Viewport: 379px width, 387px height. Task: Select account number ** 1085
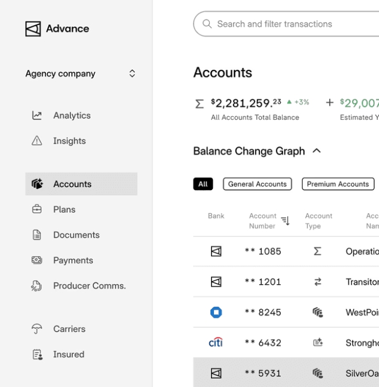(x=263, y=252)
